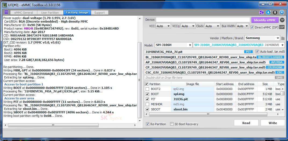The width and height of the screenshot is (288, 141).
Task: Open the blue settings gear icon
Action: pyautogui.click(x=282, y=12)
